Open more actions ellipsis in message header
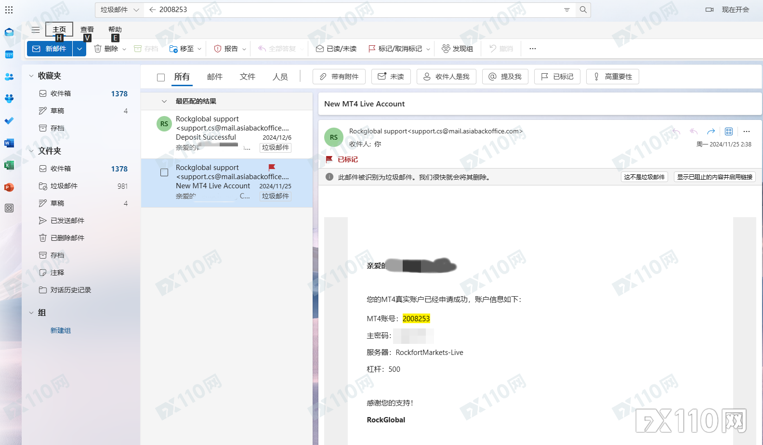Viewport: 763px width, 445px height. (x=747, y=131)
